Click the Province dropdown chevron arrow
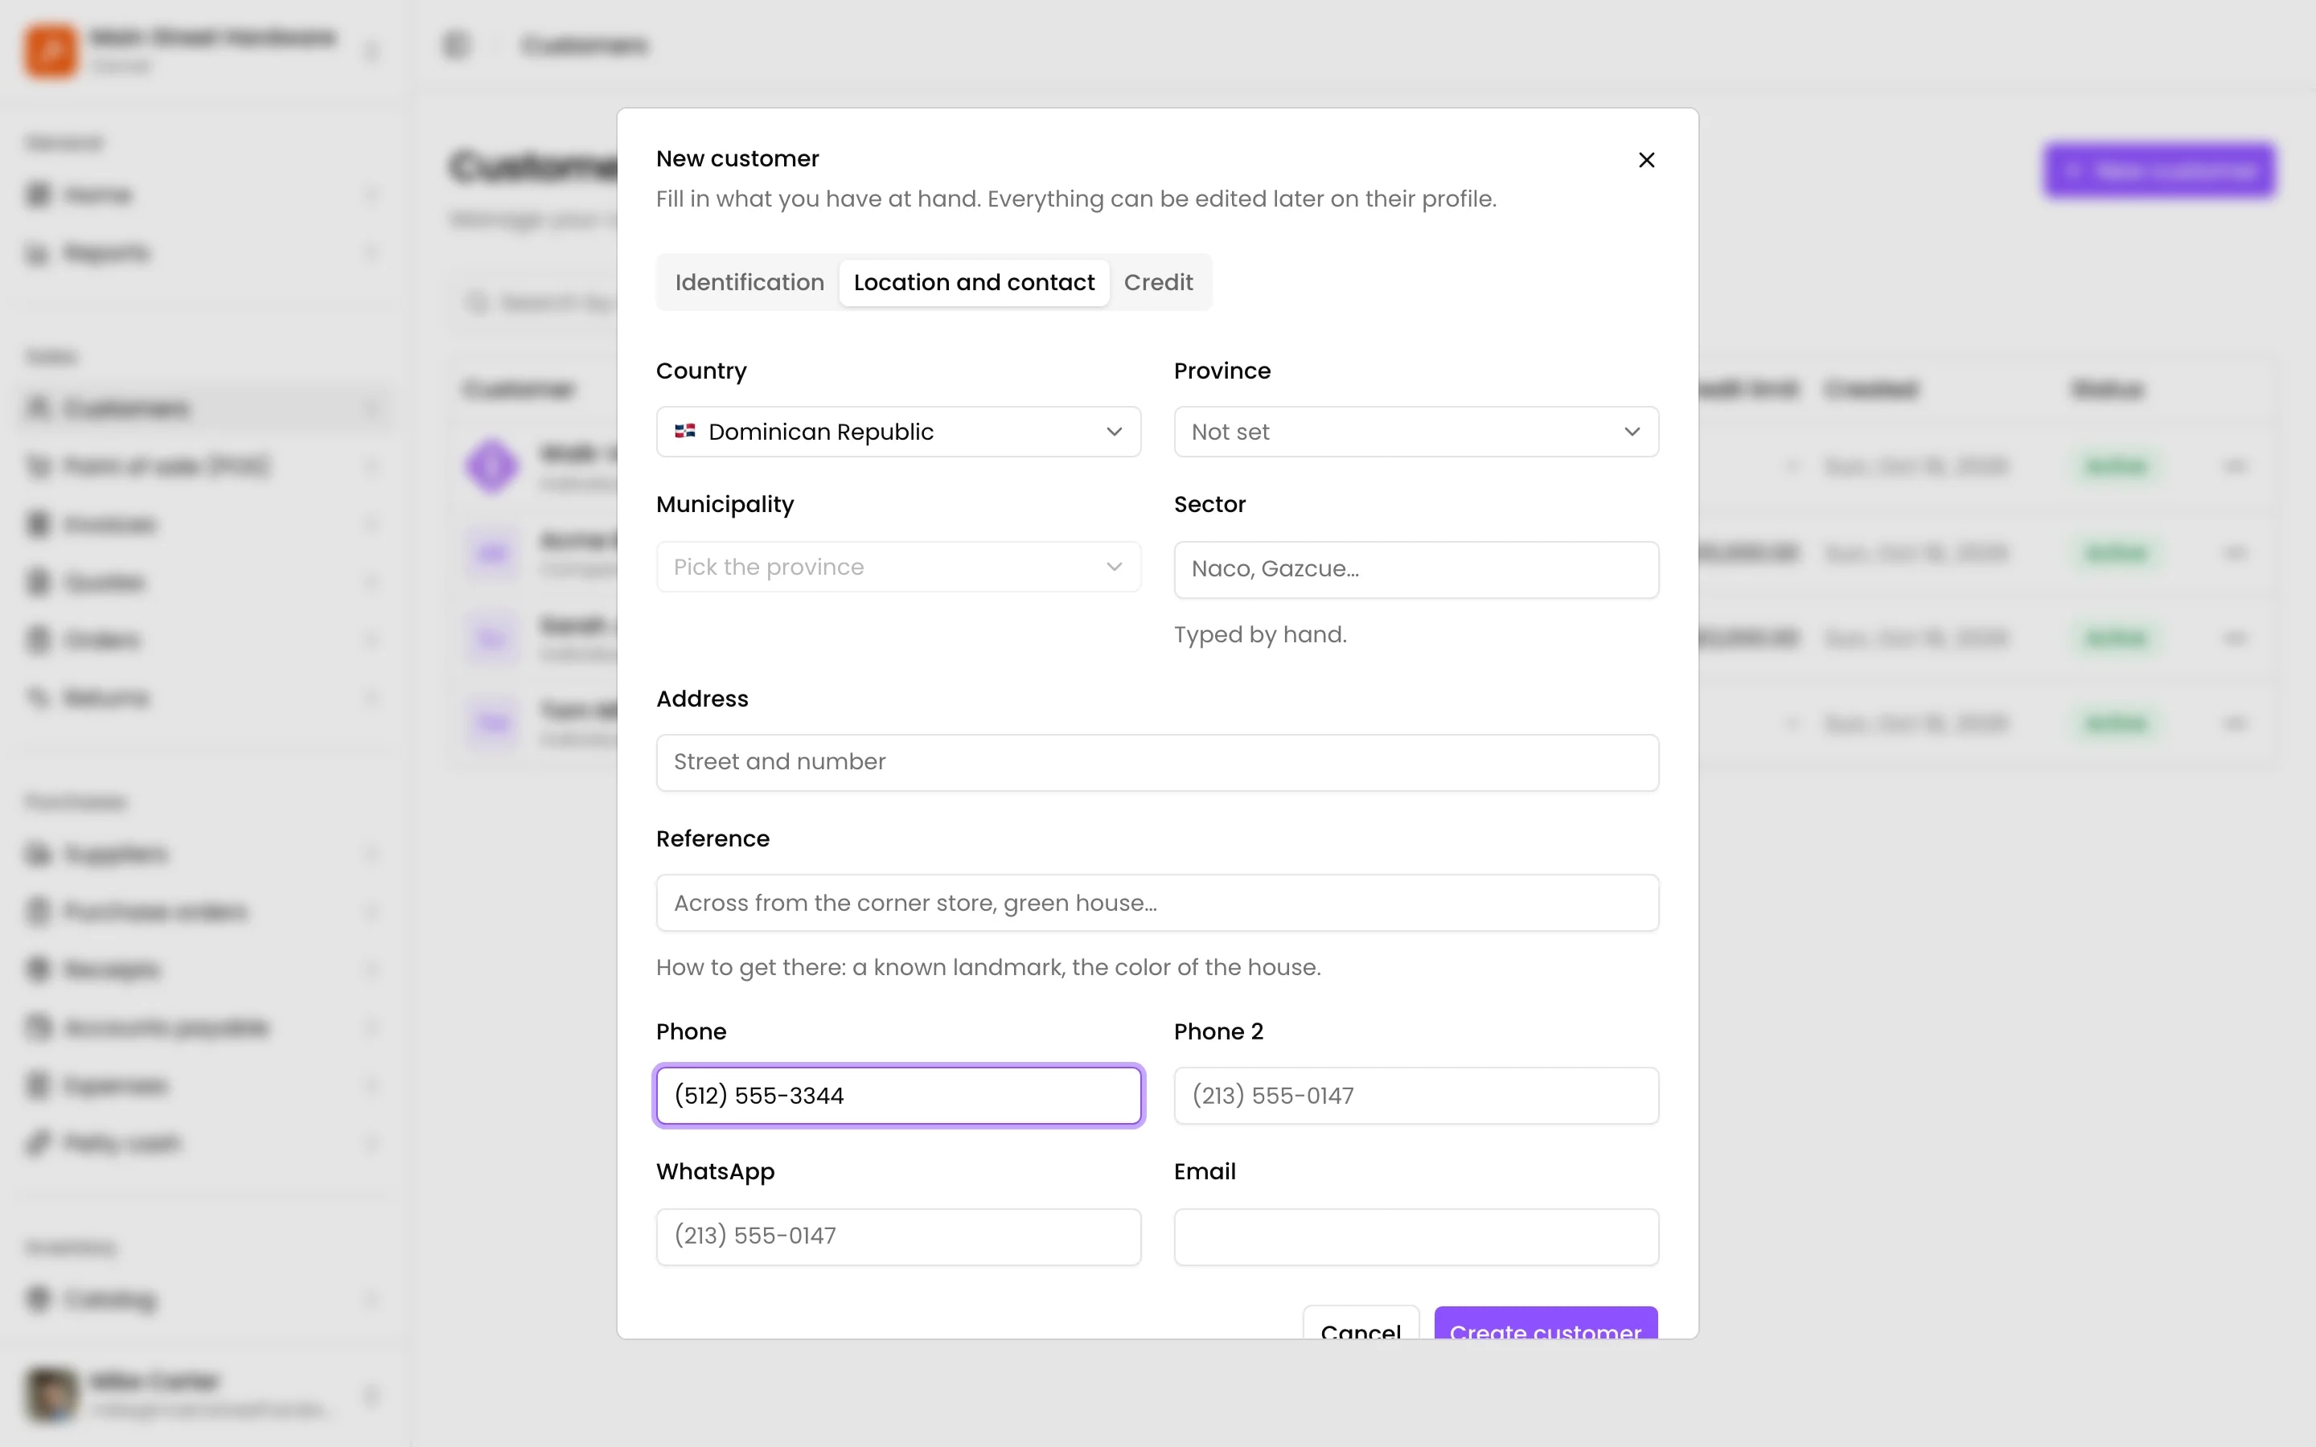 point(1632,432)
